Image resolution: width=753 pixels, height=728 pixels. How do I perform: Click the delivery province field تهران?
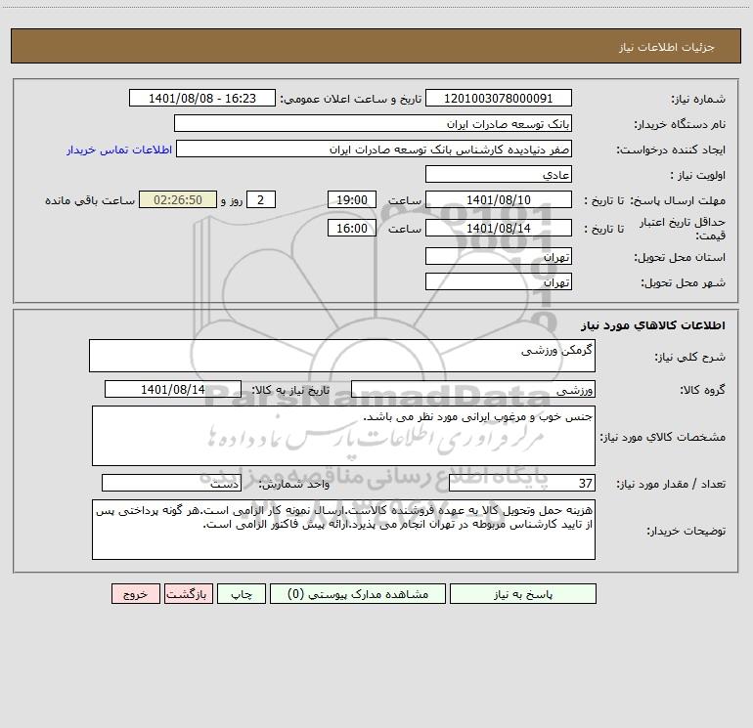499,256
